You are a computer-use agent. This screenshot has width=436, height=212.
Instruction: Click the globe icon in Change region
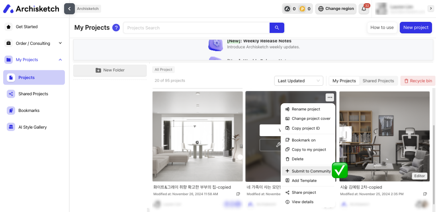pyautogui.click(x=321, y=9)
